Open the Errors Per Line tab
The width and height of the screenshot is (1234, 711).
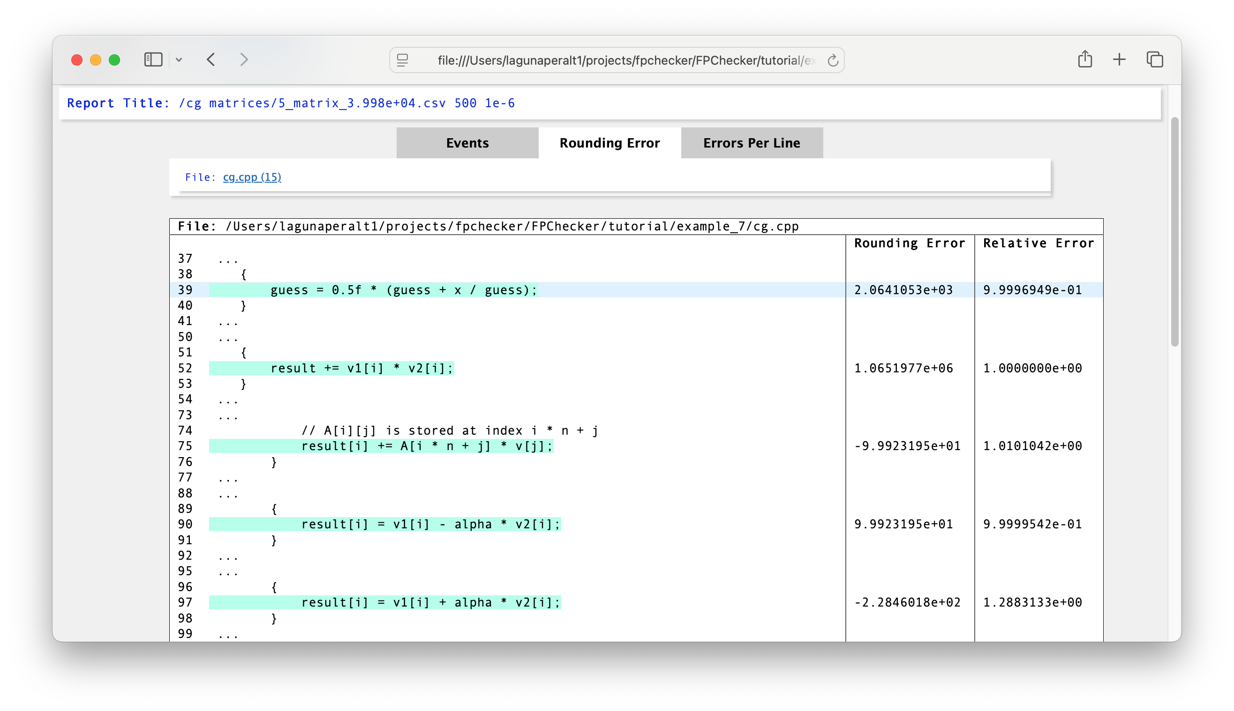click(752, 142)
